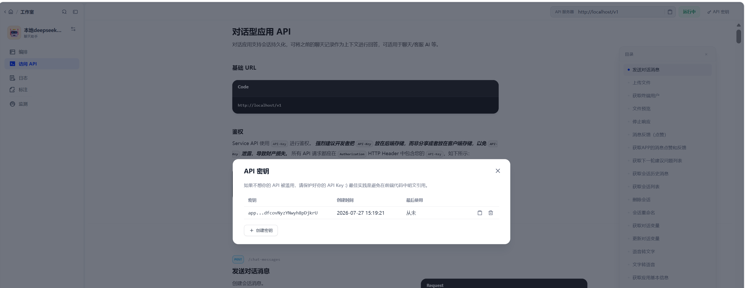
Task: Open the 监测 sidebar item
Action: point(42,104)
